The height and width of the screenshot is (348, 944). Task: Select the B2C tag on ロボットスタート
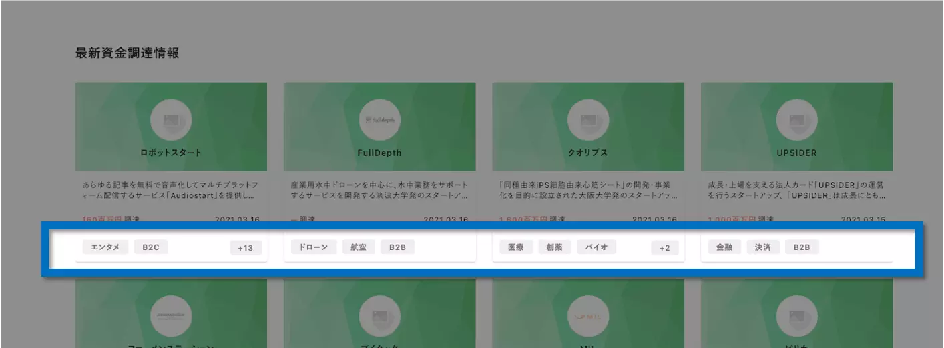pos(151,247)
